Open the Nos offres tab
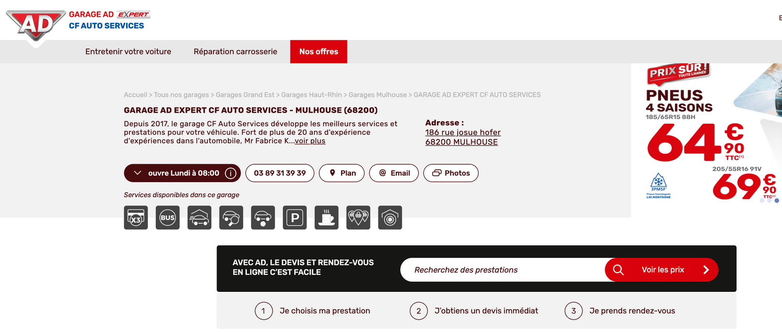Screen dimensions: 782x333 coord(319,52)
